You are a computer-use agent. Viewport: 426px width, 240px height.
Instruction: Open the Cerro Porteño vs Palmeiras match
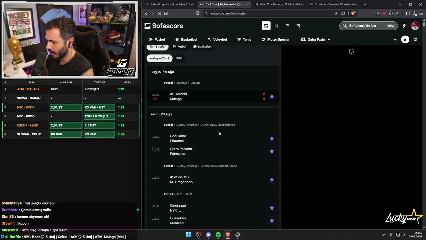pos(212,151)
